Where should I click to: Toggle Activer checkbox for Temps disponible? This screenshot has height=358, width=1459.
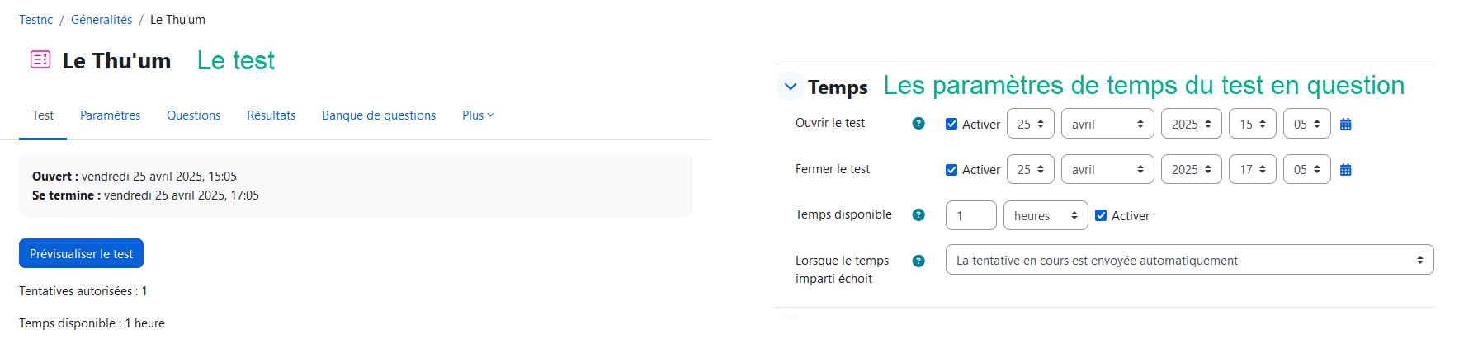(x=1101, y=215)
